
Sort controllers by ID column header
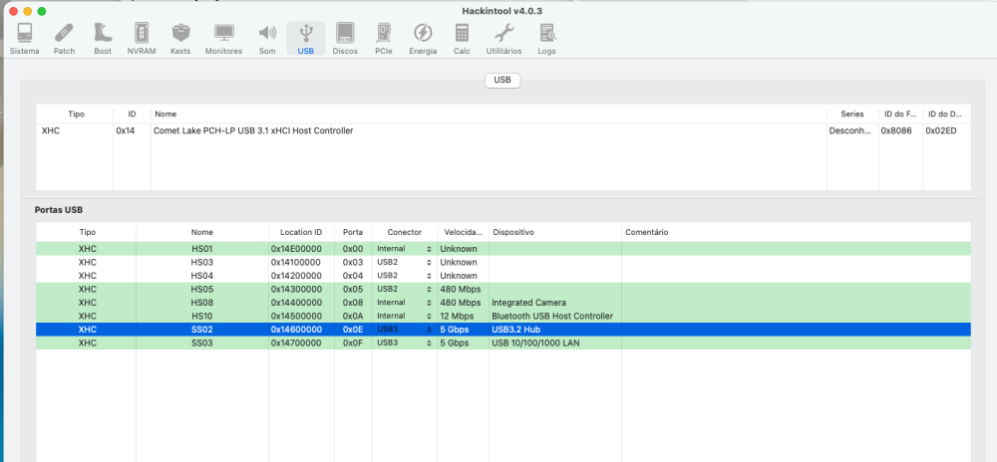[133, 115]
